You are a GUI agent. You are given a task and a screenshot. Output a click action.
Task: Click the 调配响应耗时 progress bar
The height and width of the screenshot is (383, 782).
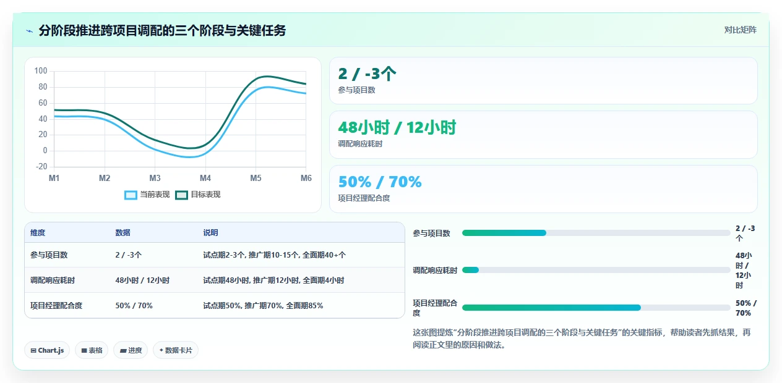[x=596, y=270]
